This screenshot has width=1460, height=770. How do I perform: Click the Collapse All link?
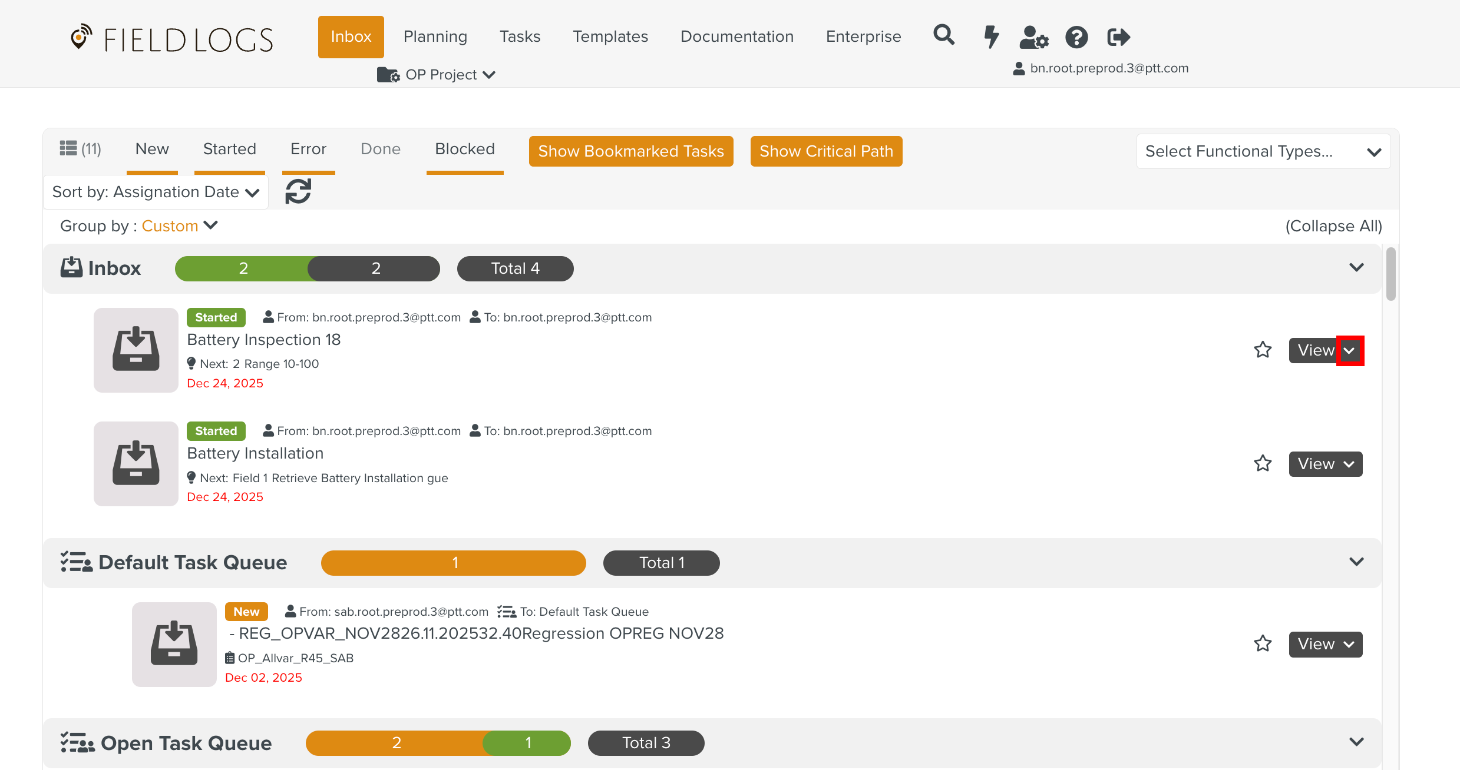tap(1333, 226)
